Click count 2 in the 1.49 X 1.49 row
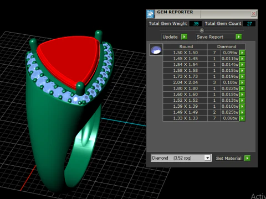 coord(214,112)
